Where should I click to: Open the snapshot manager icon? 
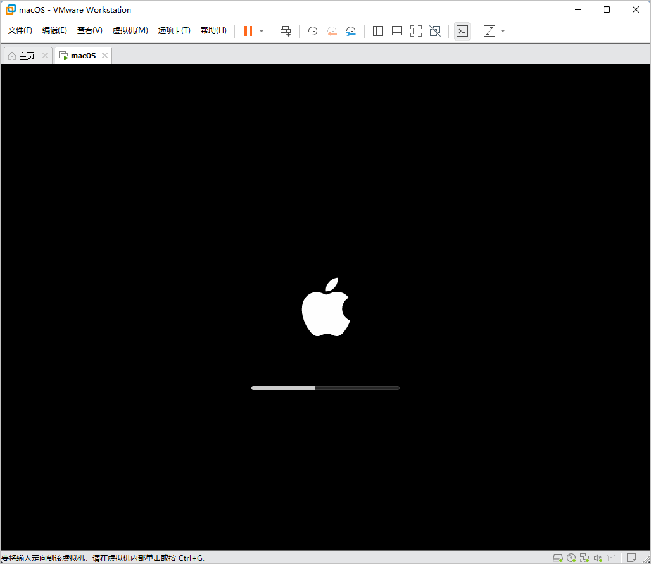pyautogui.click(x=351, y=31)
